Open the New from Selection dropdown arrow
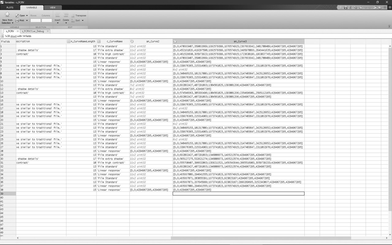 point(13,23)
